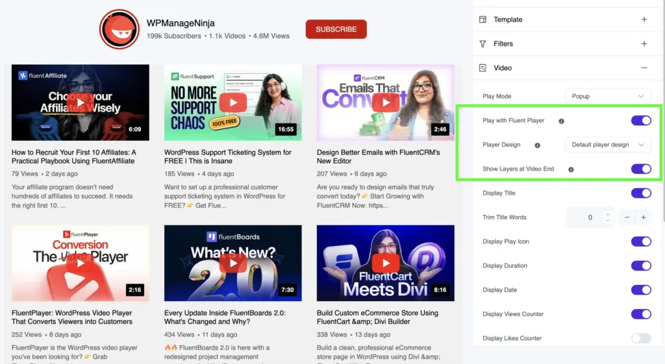Click the 199k Subscribers channel stats text
Image resolution: width=665 pixels, height=364 pixels.
218,36
